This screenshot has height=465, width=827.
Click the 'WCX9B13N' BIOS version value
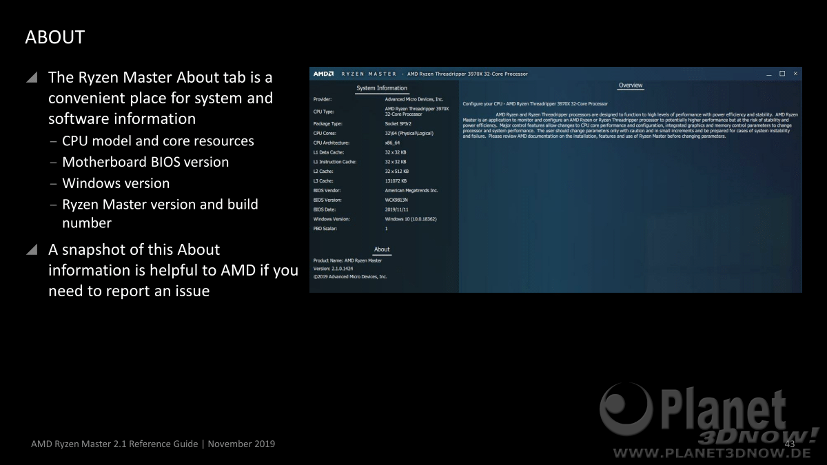click(x=396, y=200)
